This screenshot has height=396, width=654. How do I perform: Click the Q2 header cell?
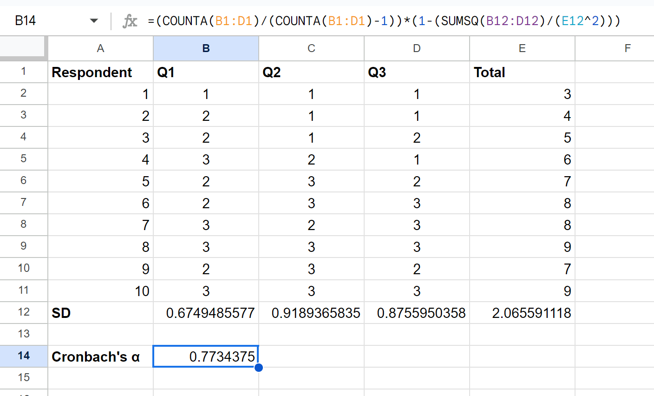click(x=311, y=72)
